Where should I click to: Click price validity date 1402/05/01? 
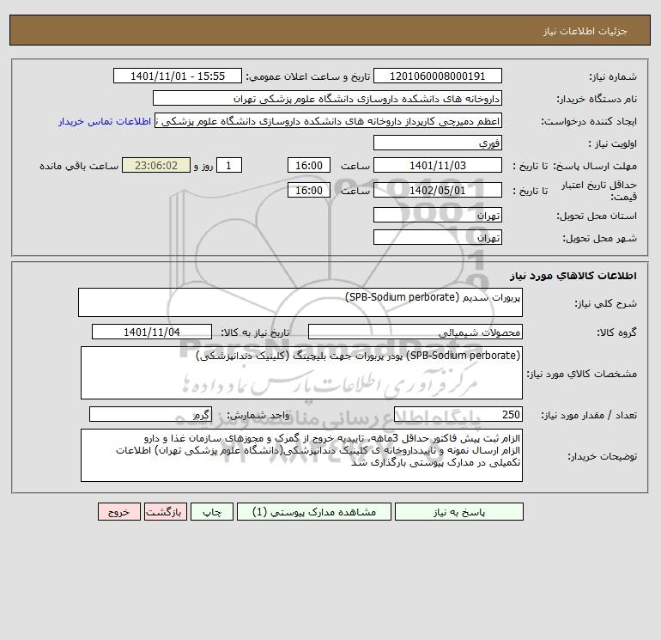pos(438,190)
